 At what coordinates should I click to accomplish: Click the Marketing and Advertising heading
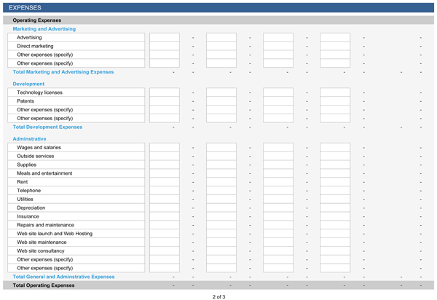(x=44, y=29)
